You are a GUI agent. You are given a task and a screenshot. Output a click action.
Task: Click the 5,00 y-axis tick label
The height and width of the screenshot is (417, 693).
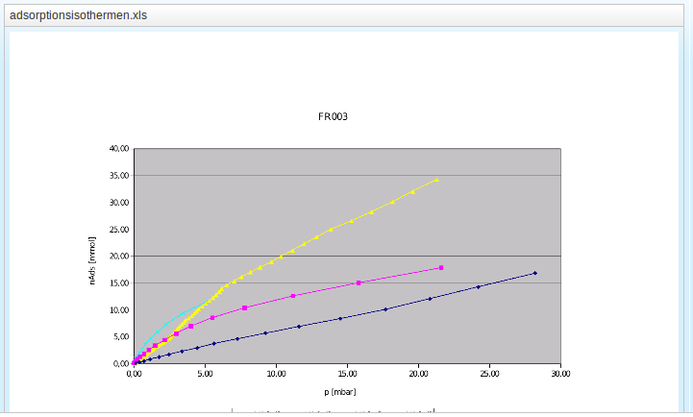coord(119,337)
